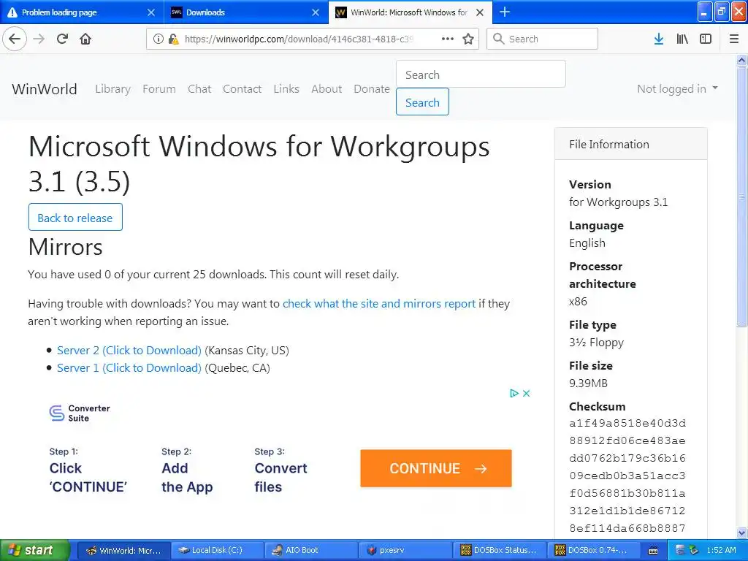The height and width of the screenshot is (561, 748).
Task: Show site information icon in address bar
Action: [x=159, y=39]
